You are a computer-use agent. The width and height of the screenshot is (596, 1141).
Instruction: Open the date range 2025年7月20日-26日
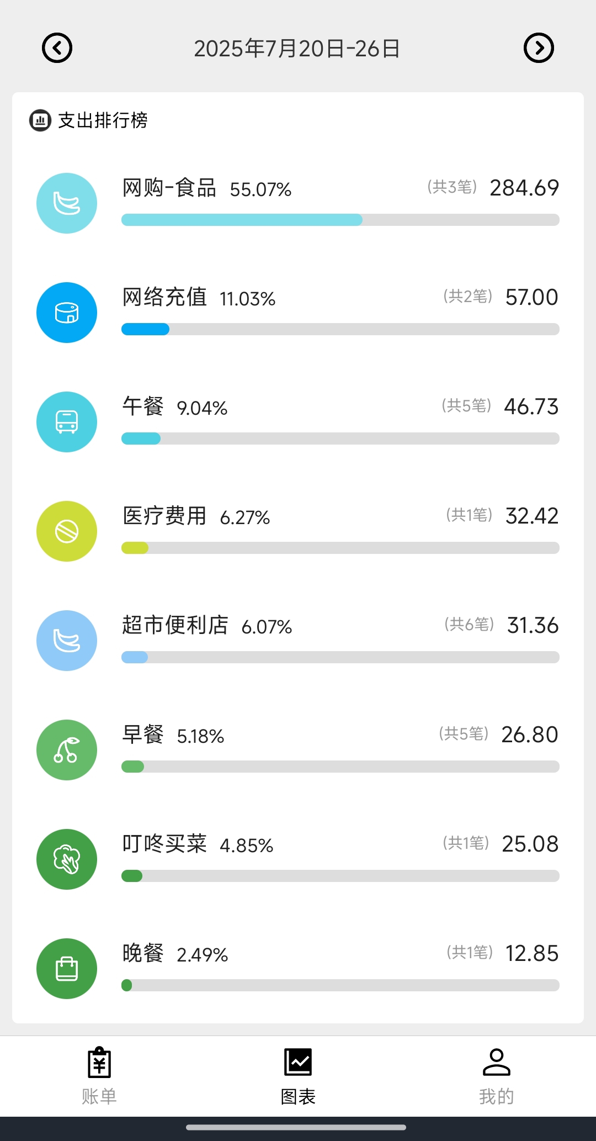coord(297,49)
